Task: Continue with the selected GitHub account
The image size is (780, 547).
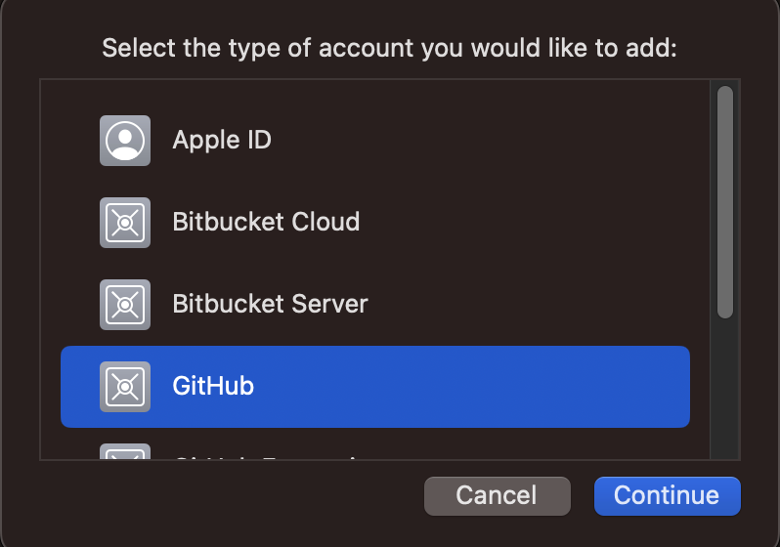Action: [x=667, y=496]
